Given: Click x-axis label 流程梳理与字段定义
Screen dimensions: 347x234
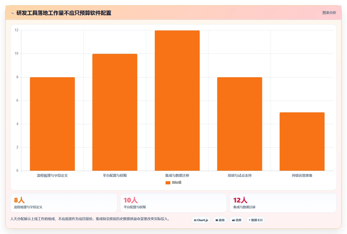Looking at the screenshot, I should coord(52,175).
